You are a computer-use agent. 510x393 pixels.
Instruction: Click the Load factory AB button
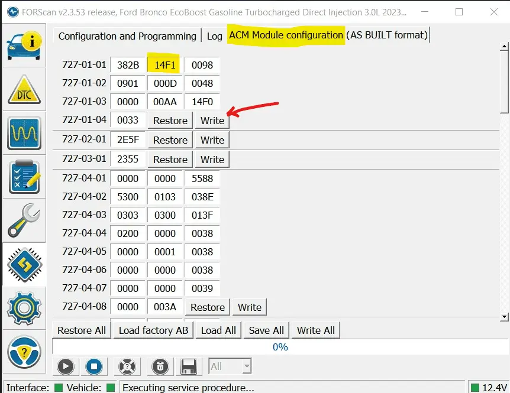coord(153,330)
